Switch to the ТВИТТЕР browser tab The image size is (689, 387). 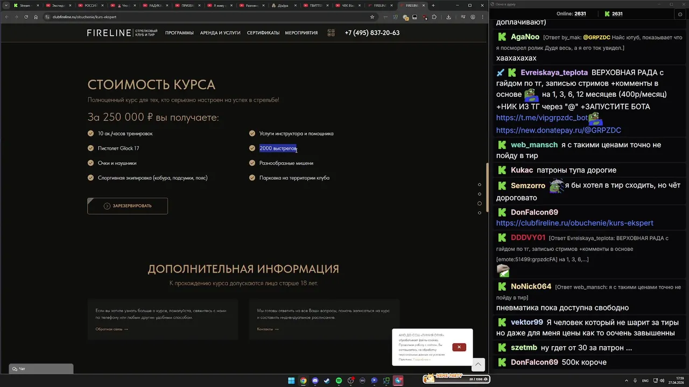point(315,5)
